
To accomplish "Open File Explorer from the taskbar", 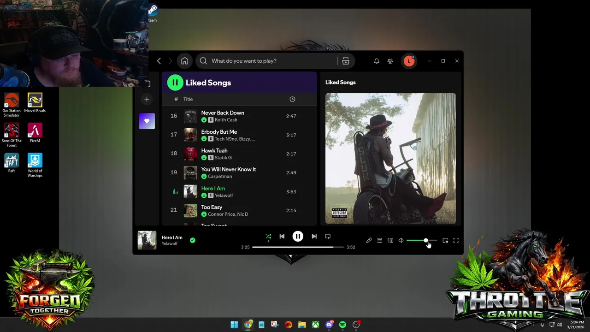I will (302, 325).
